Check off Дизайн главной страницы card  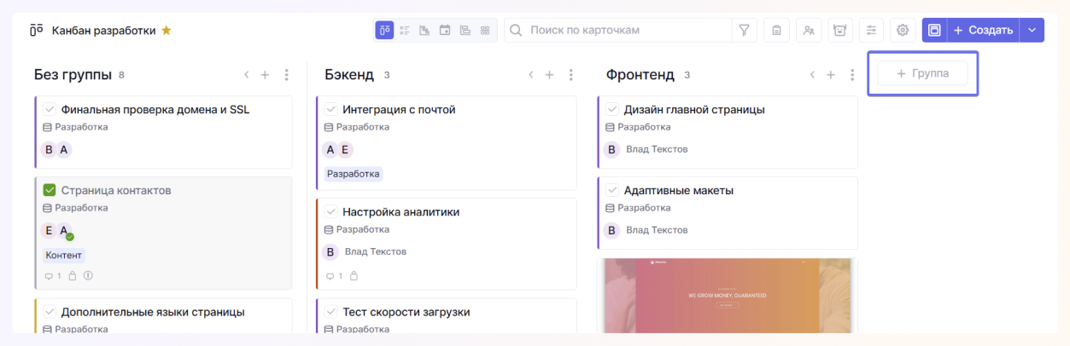click(x=612, y=109)
